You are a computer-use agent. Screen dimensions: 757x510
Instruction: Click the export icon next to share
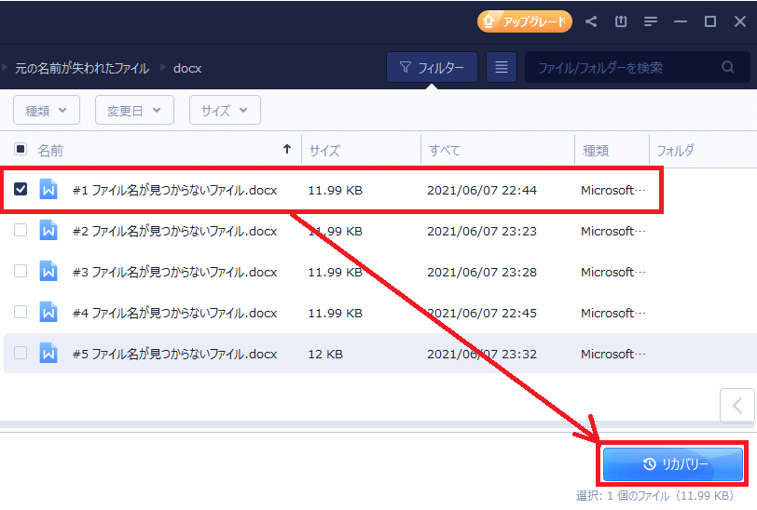621,21
